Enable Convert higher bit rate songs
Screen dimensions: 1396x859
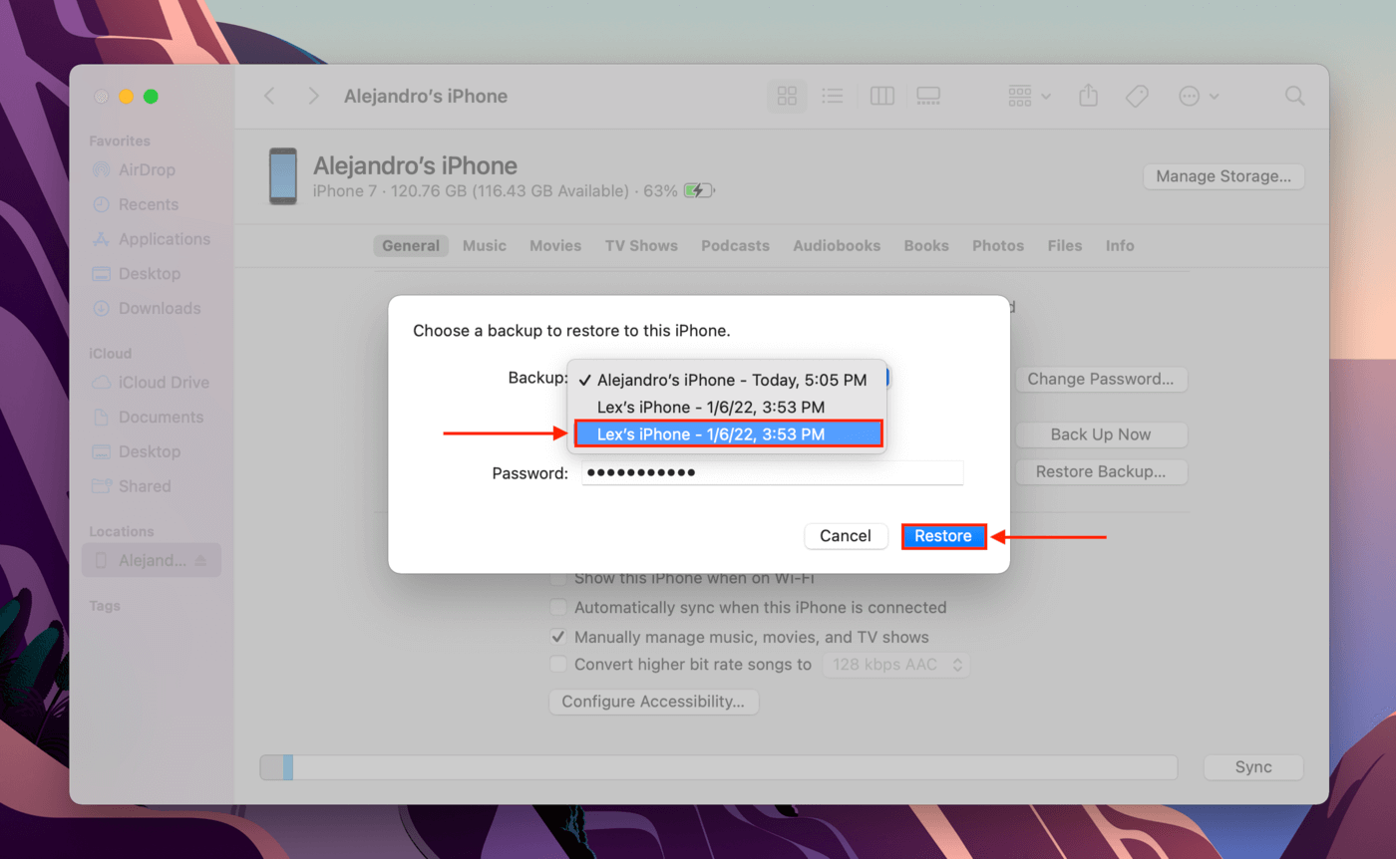coord(558,665)
